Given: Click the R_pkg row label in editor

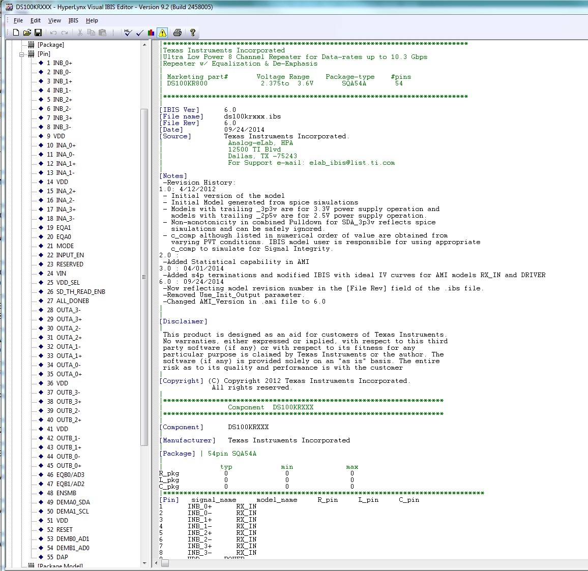Looking at the screenshot, I should [169, 473].
